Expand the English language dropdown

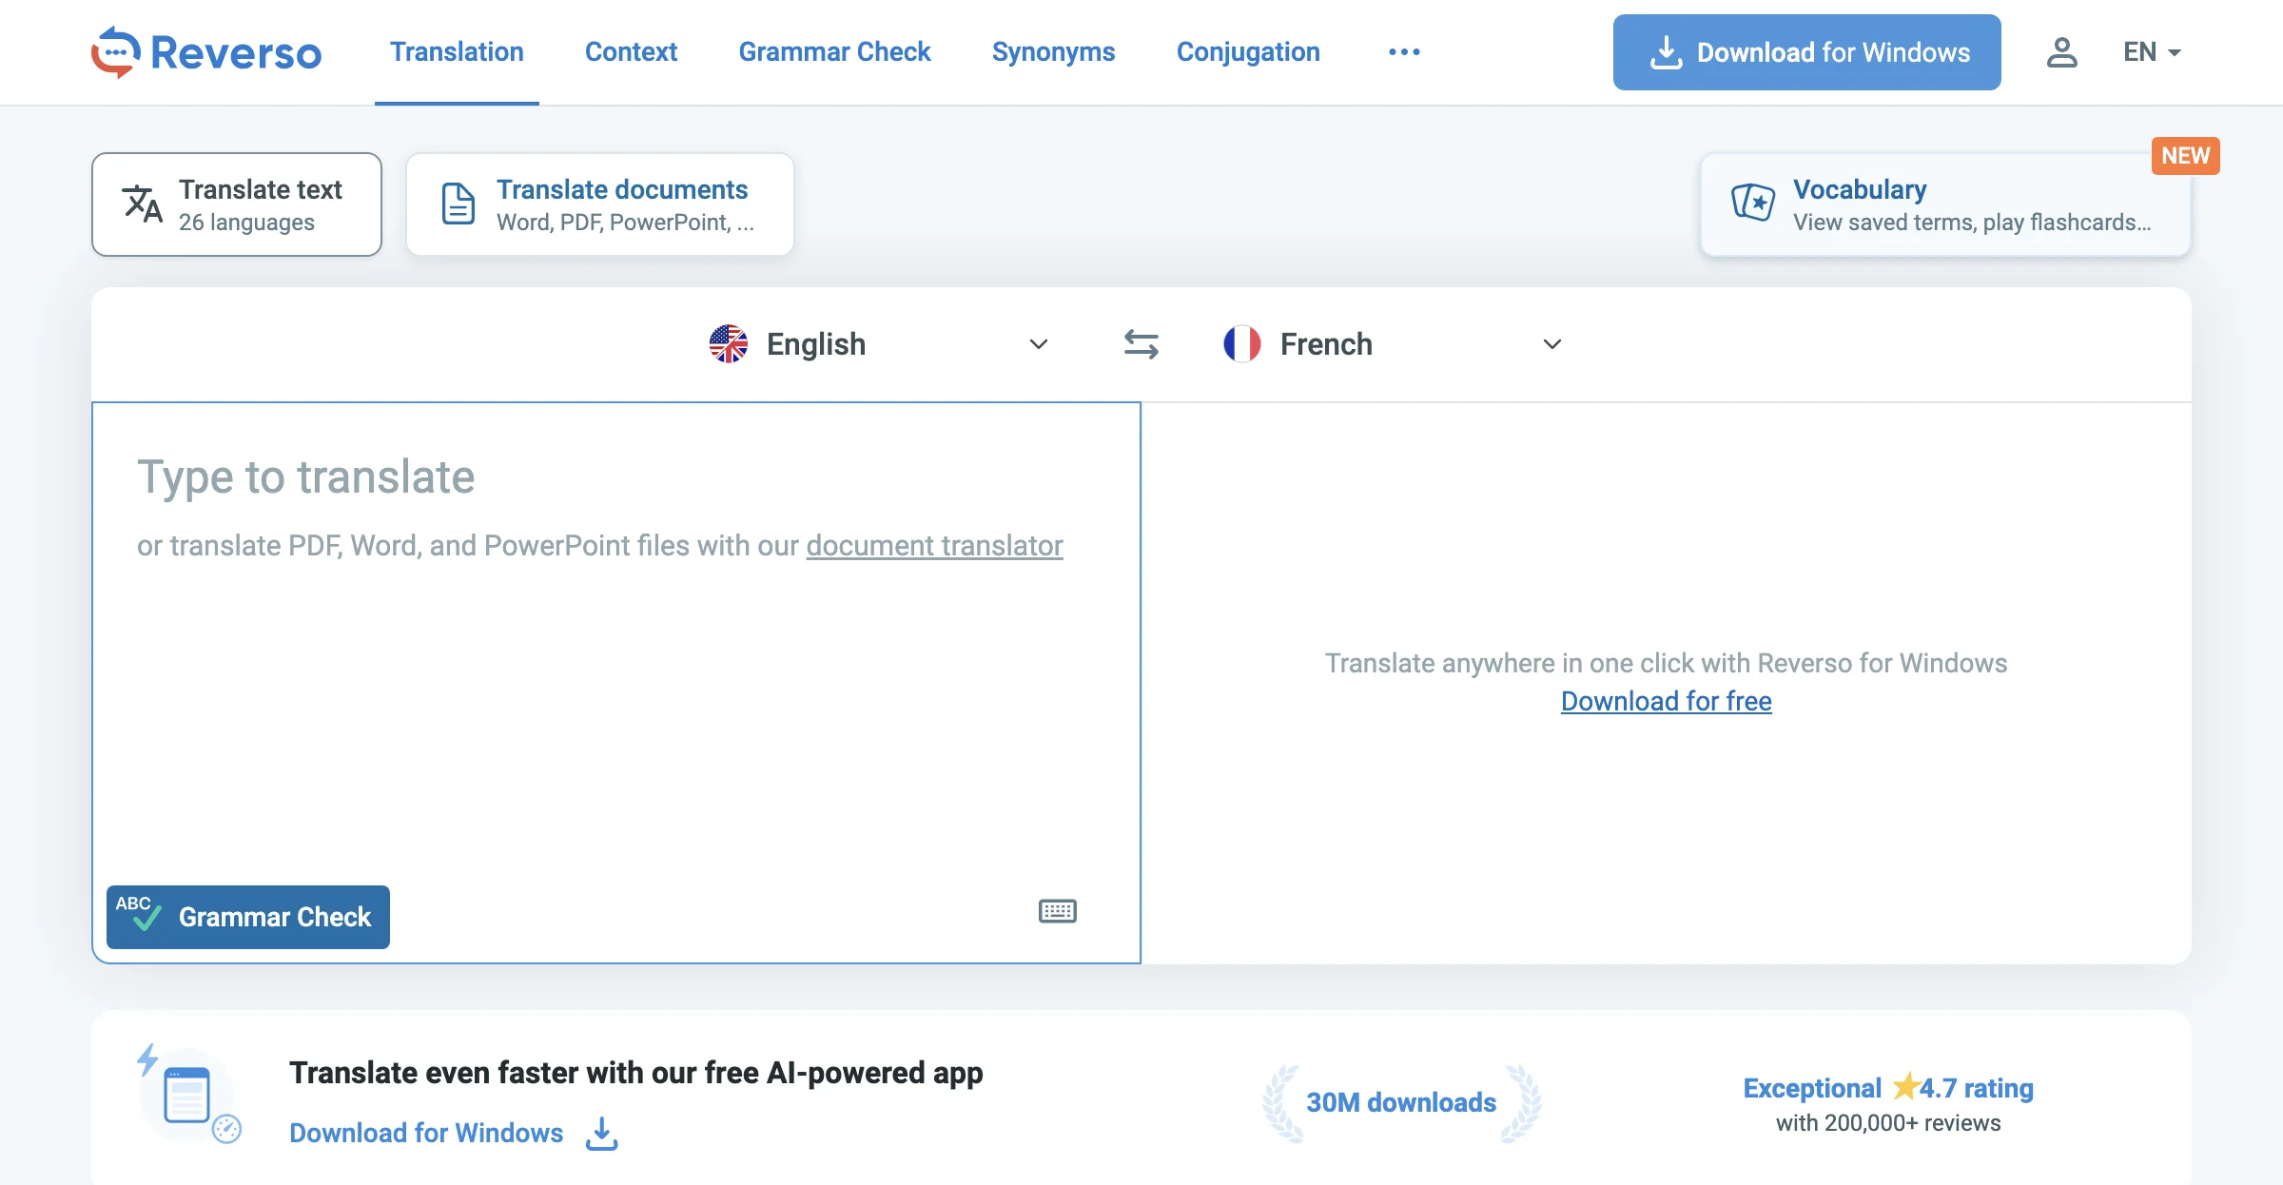(x=1036, y=341)
